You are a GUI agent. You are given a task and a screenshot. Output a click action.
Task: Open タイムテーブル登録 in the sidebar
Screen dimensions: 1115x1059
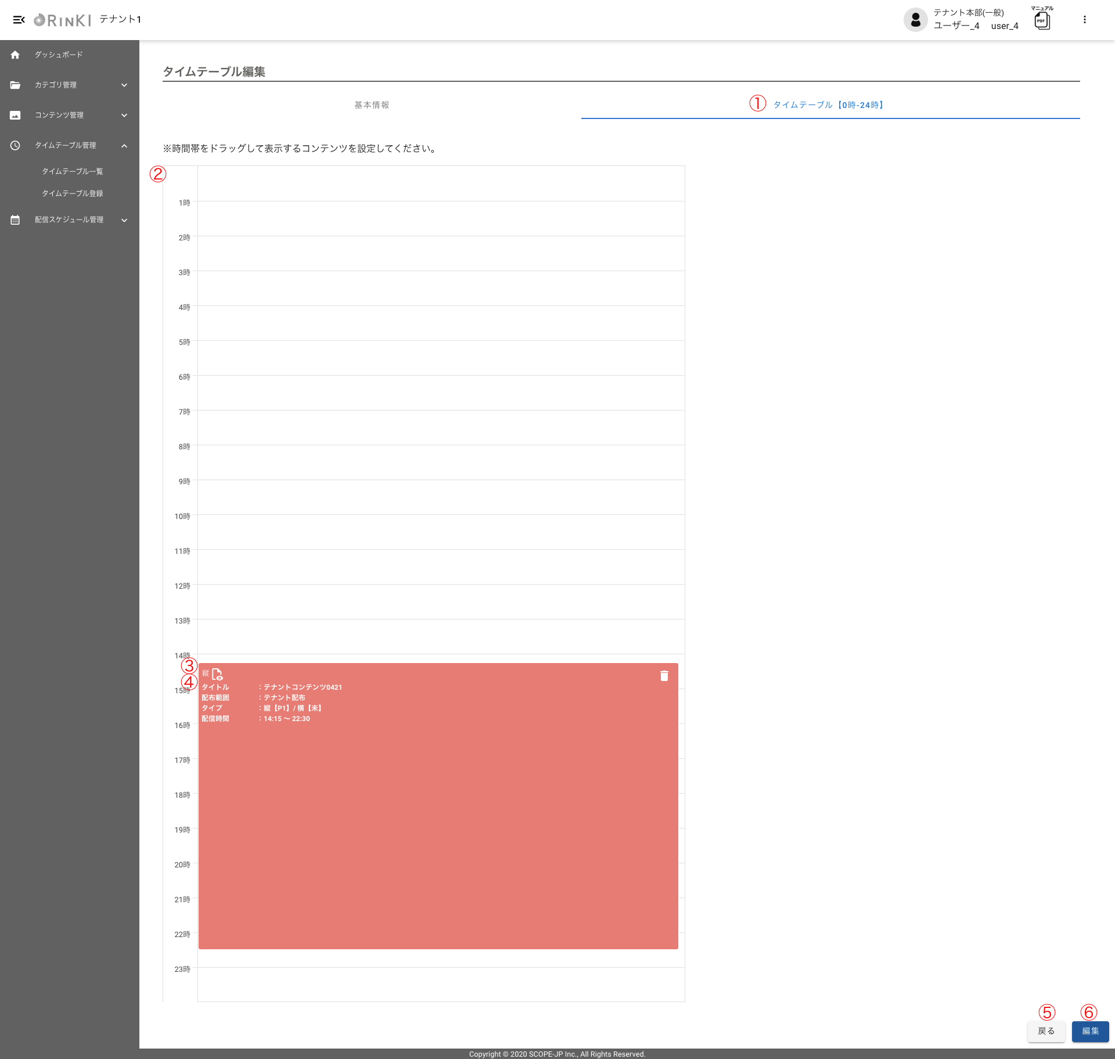point(73,193)
